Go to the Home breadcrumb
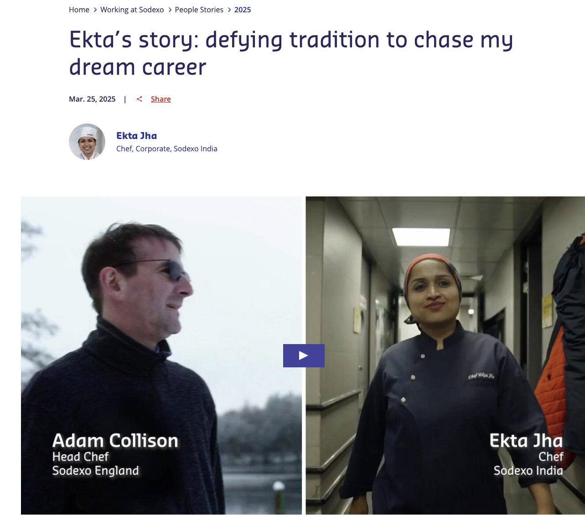 tap(79, 10)
